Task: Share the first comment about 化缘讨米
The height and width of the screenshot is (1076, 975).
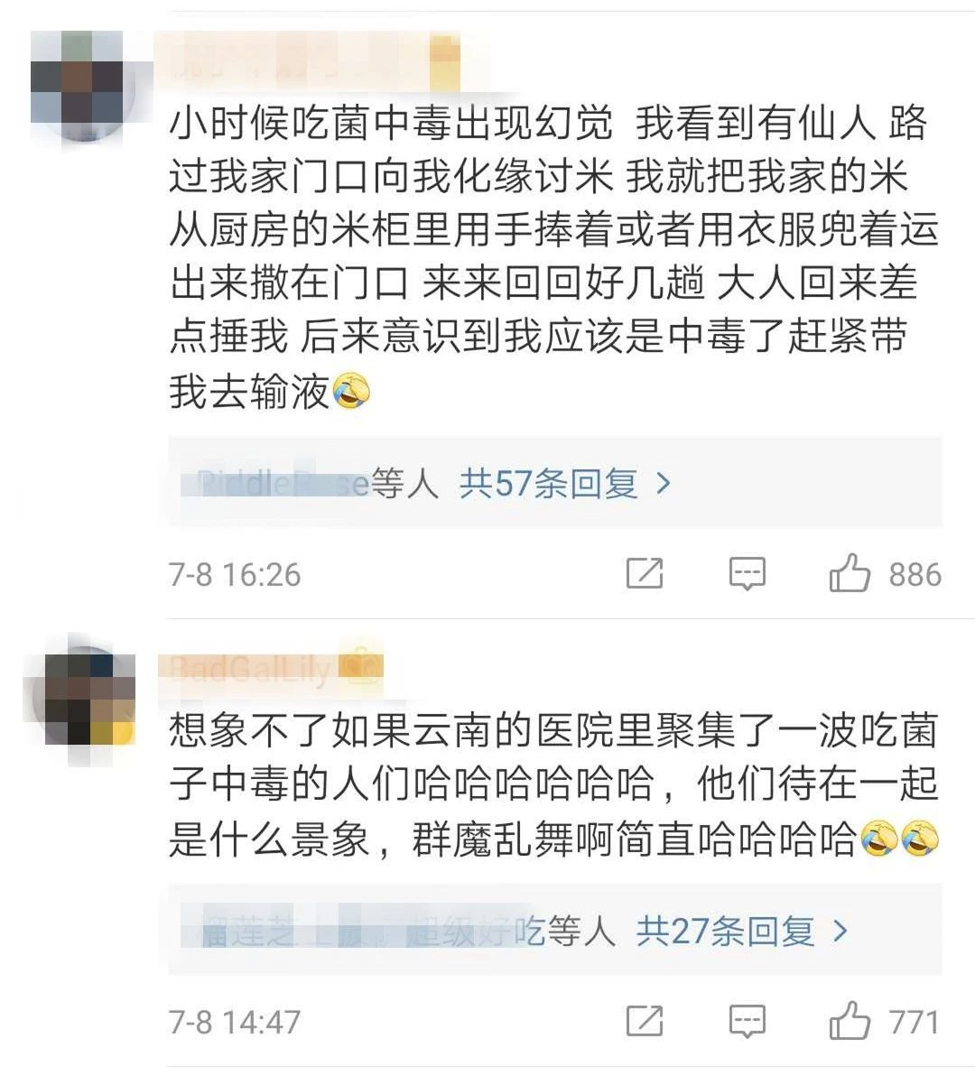Action: pos(645,574)
